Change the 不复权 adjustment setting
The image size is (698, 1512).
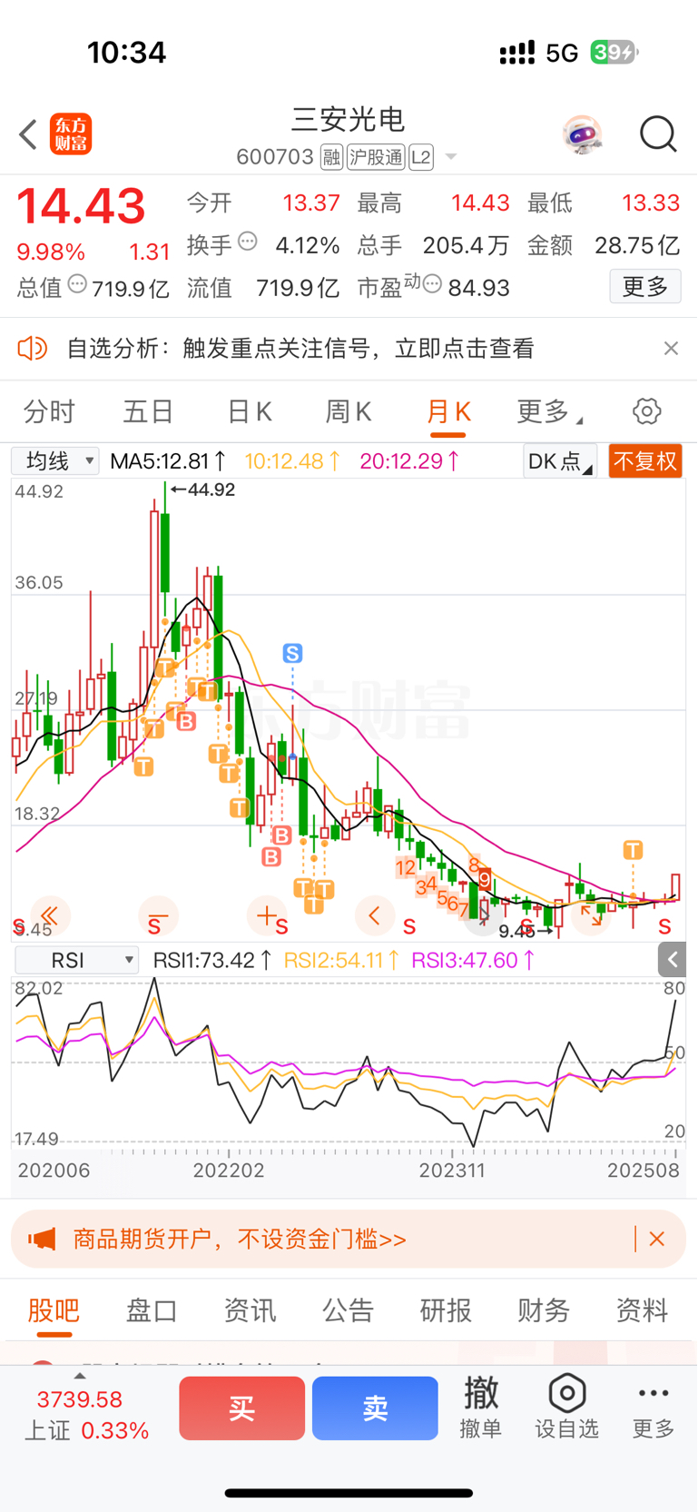(645, 461)
